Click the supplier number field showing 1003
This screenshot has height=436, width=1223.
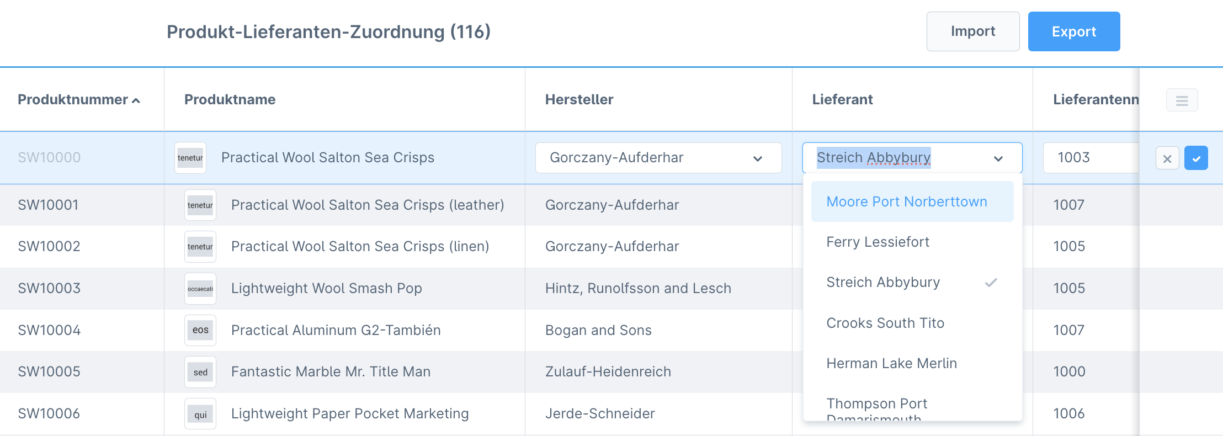(1090, 158)
